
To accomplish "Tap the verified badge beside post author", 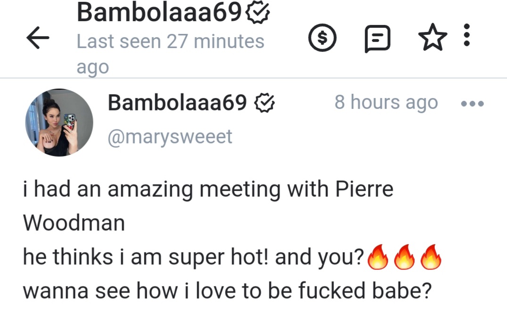I will (265, 102).
